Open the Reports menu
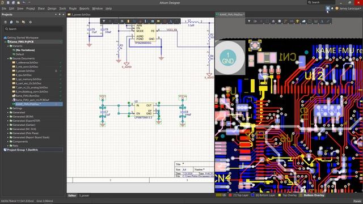 85,8
